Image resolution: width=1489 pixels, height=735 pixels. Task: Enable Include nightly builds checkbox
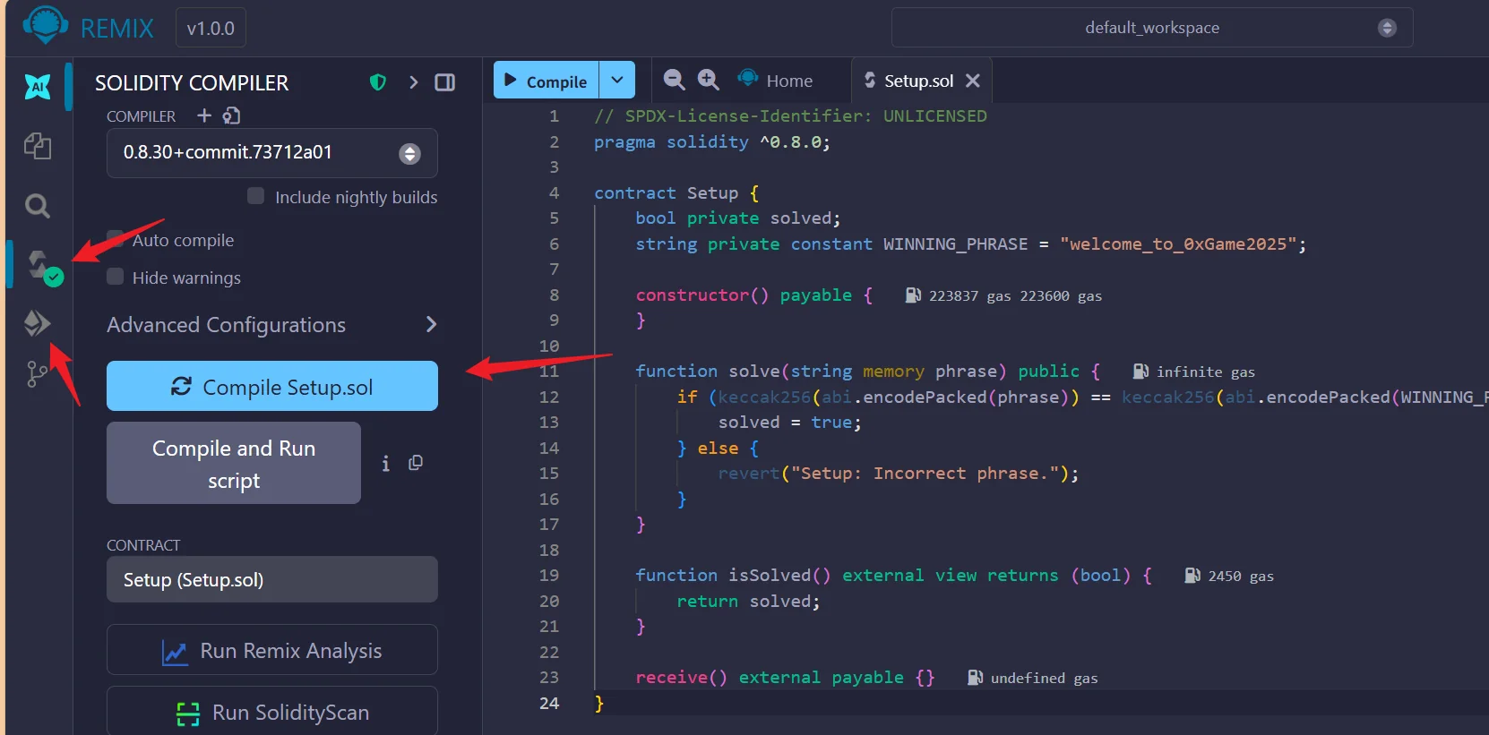256,196
